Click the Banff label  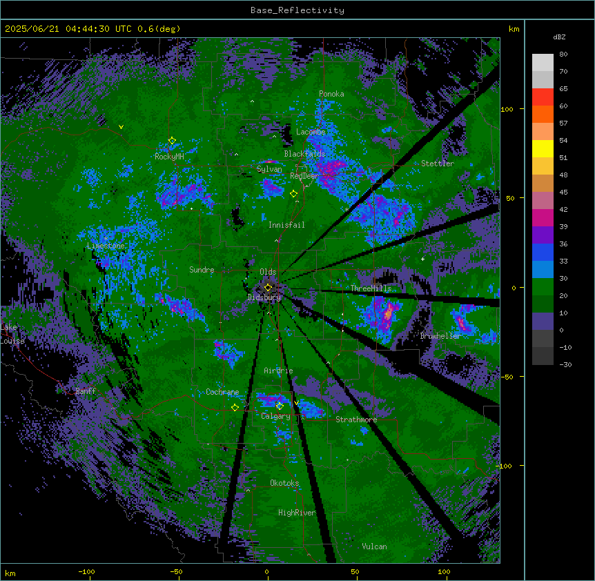tap(86, 391)
